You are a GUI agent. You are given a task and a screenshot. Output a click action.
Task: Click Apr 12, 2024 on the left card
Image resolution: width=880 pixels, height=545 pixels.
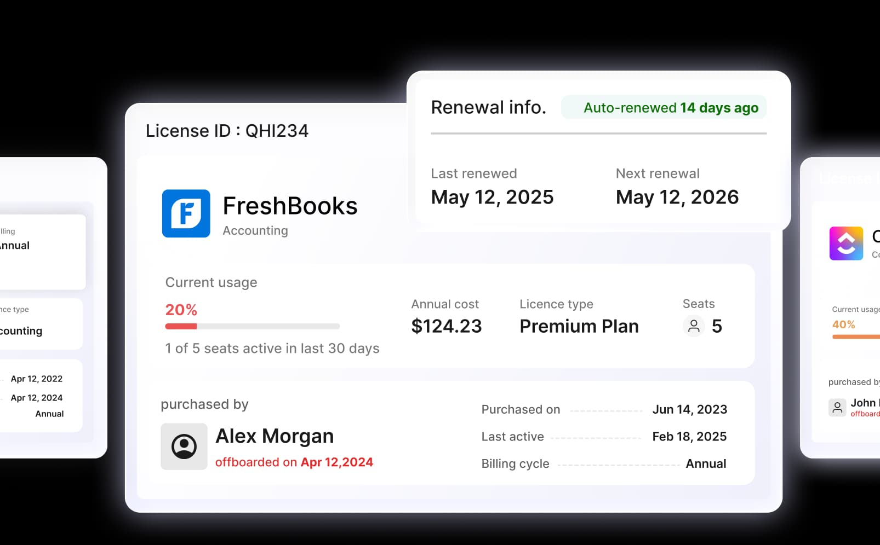pyautogui.click(x=37, y=398)
